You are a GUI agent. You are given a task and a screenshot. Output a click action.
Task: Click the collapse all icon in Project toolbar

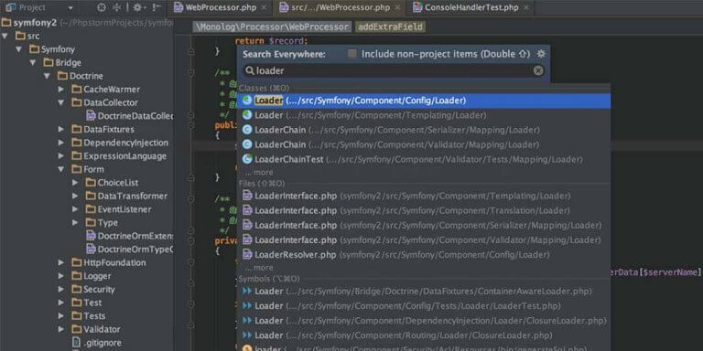click(116, 7)
